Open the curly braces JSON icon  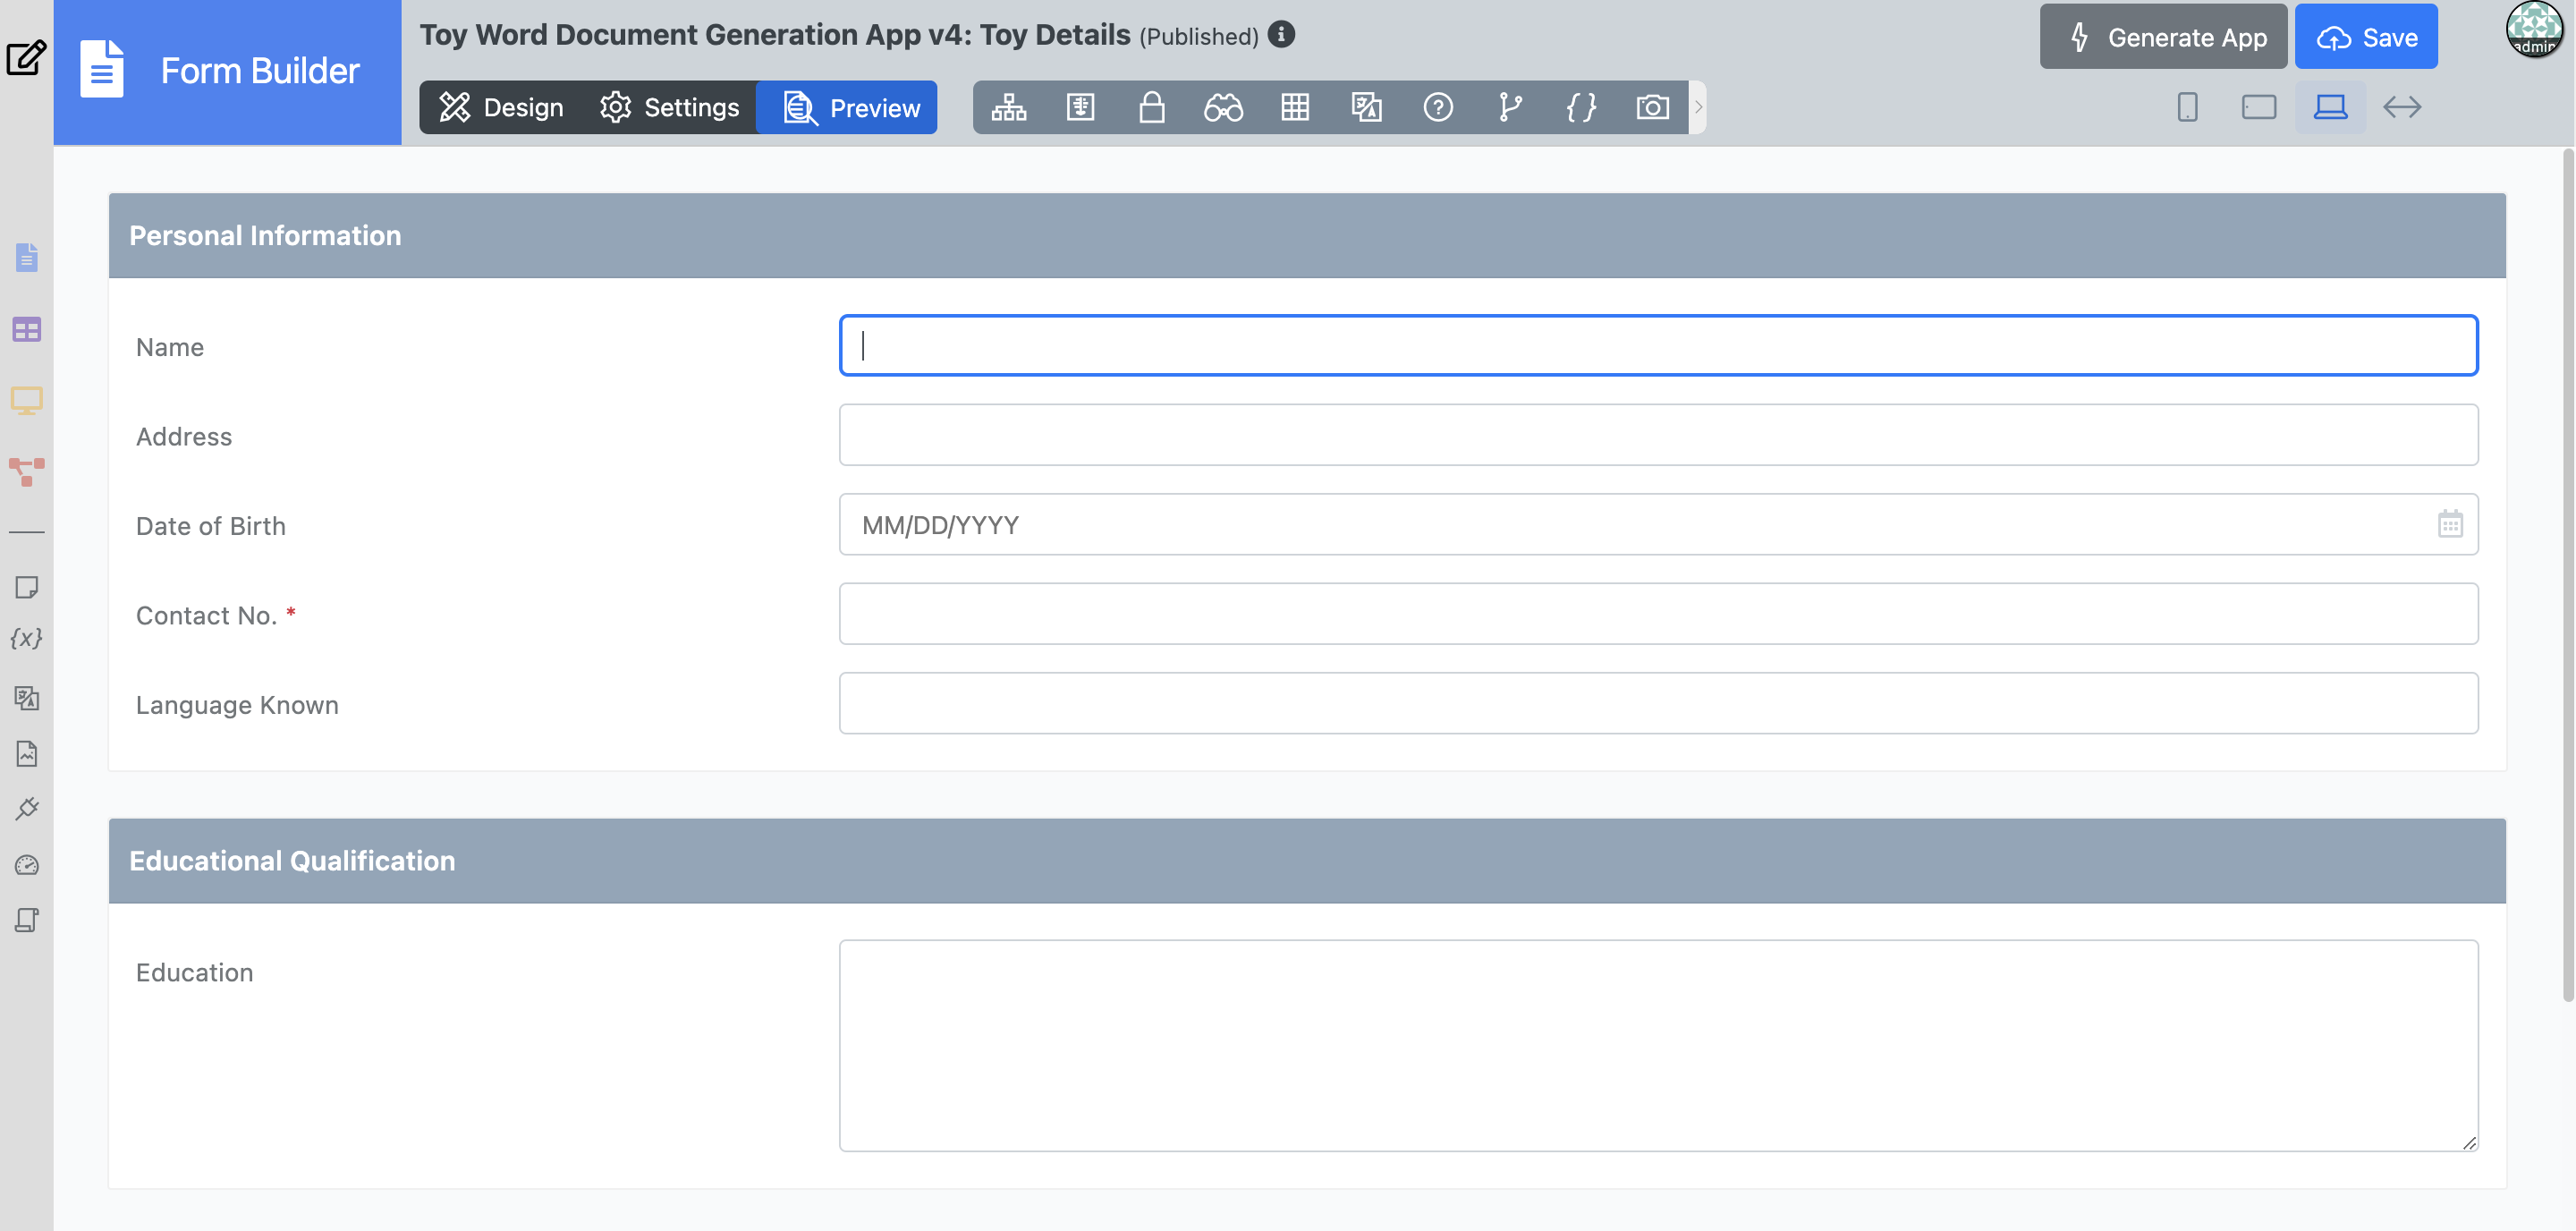[x=1581, y=107]
